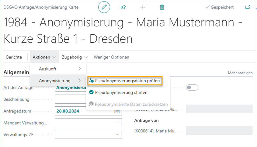Image resolution: width=257 pixels, height=147 pixels.
Task: Click the Anfragedatum field value 28.08.2024
Action: coord(68,111)
